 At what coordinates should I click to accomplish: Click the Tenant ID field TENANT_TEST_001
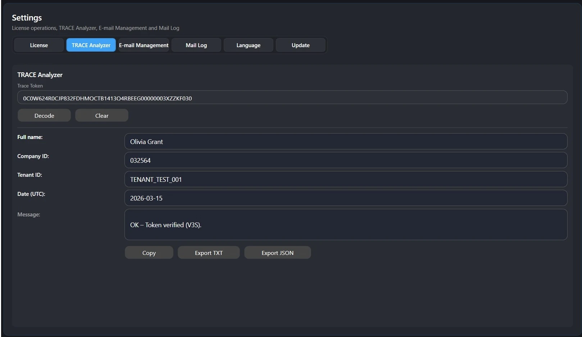(345, 179)
